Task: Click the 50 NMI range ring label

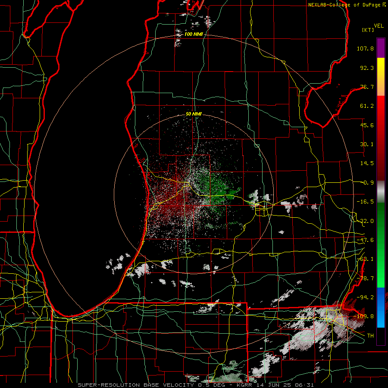Action: pyautogui.click(x=194, y=114)
